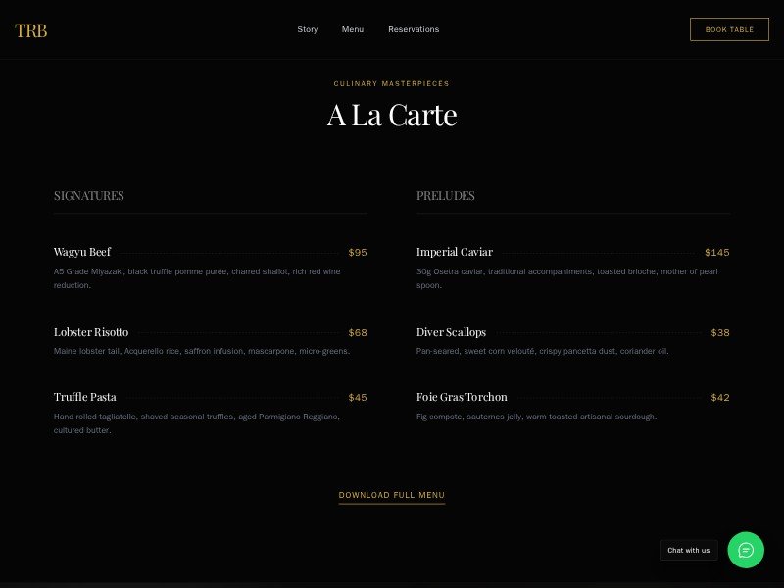Click the $95 Wagyu Beef price
This screenshot has height=588, width=784.
(358, 252)
